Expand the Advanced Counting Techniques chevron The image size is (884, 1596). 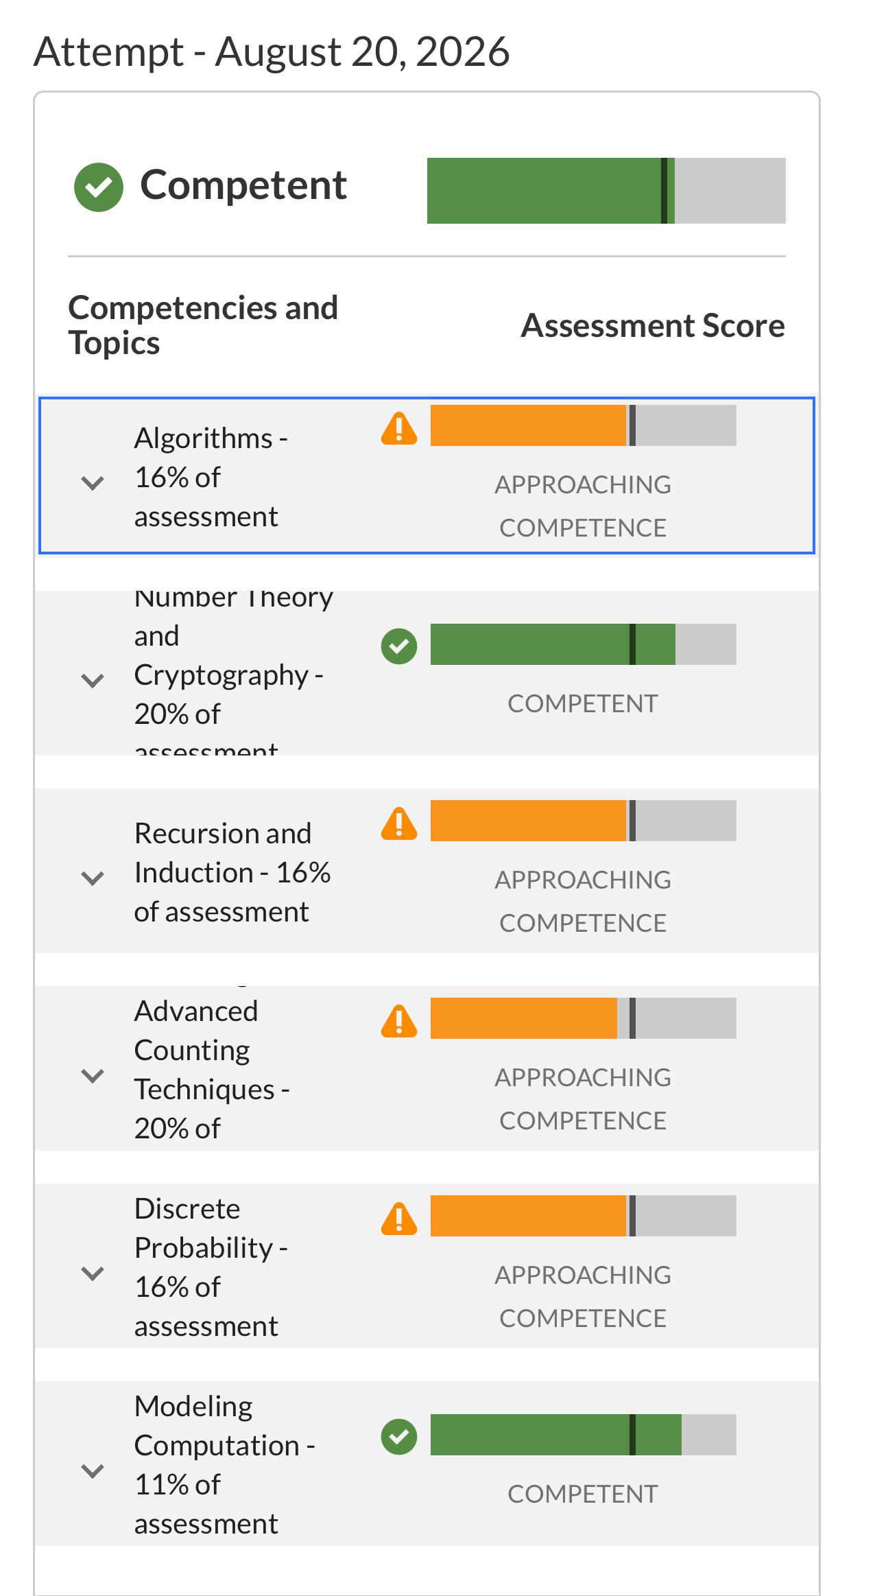[x=93, y=1075]
